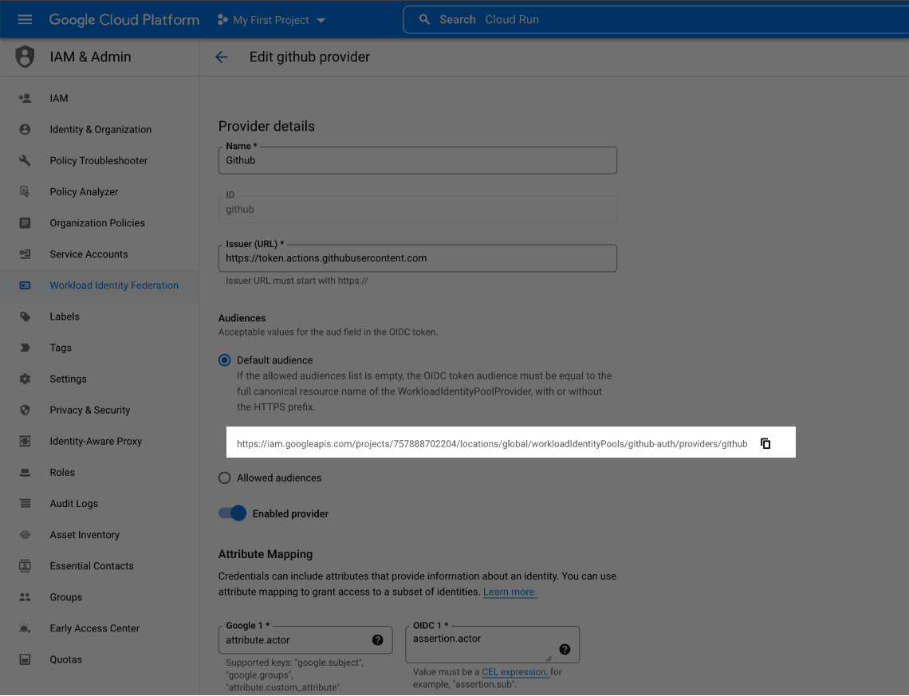Select the Identity-Aware Proxy icon
Screen dimensions: 909x696
[26, 441]
